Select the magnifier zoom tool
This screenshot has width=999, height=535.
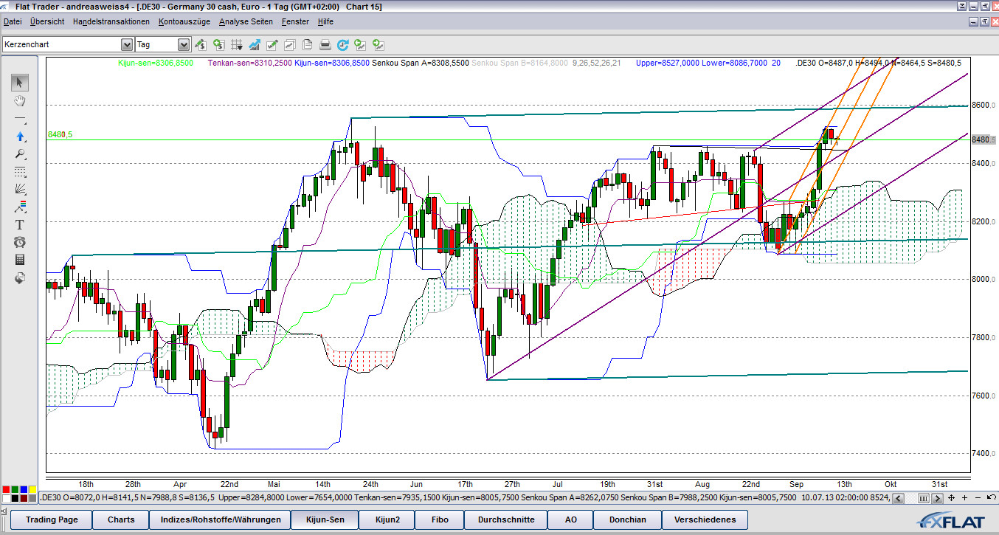(20, 153)
